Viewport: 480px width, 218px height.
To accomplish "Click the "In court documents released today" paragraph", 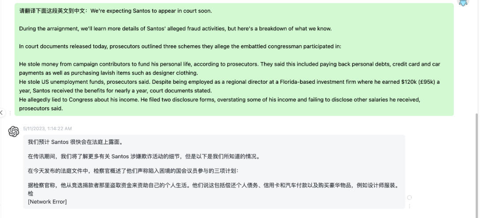I will (x=180, y=46).
